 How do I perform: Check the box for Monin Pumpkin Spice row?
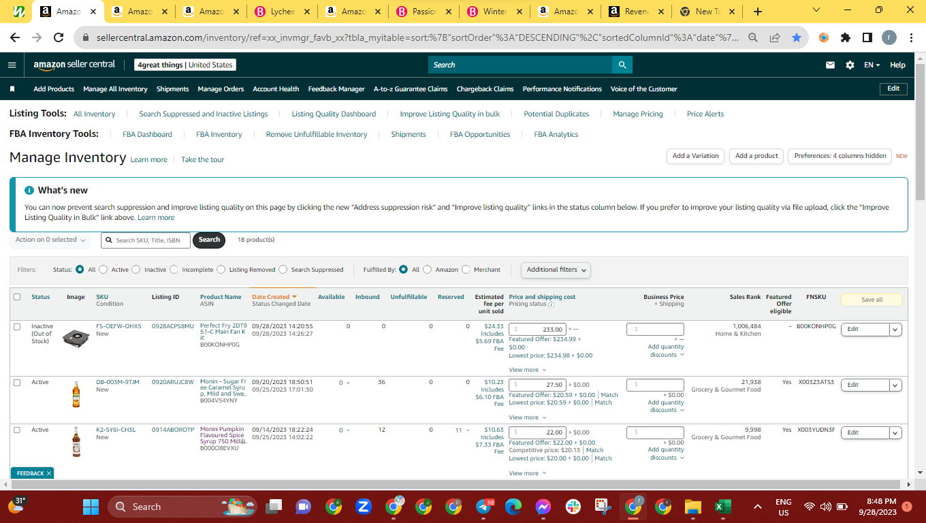click(x=17, y=430)
